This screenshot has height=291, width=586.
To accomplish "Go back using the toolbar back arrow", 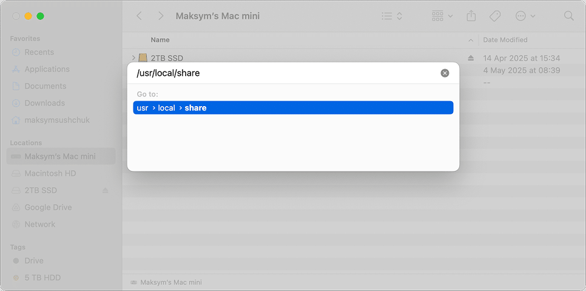I will tap(139, 16).
